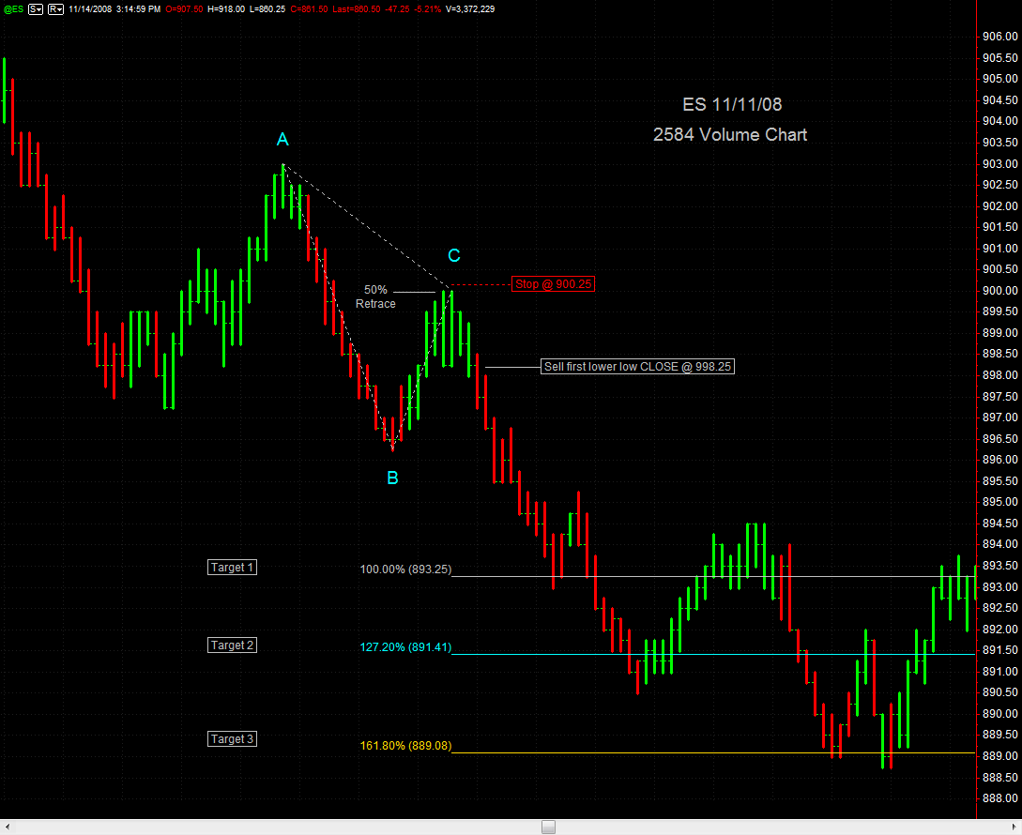Click the horizontal scrollbar thumb
Screen dimensions: 1022x835
pyautogui.click(x=549, y=827)
